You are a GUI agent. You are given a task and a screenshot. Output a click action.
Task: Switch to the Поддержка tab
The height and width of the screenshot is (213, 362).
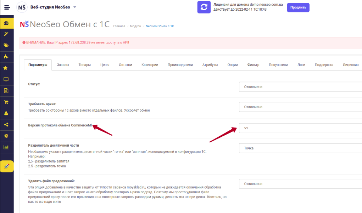324,65
